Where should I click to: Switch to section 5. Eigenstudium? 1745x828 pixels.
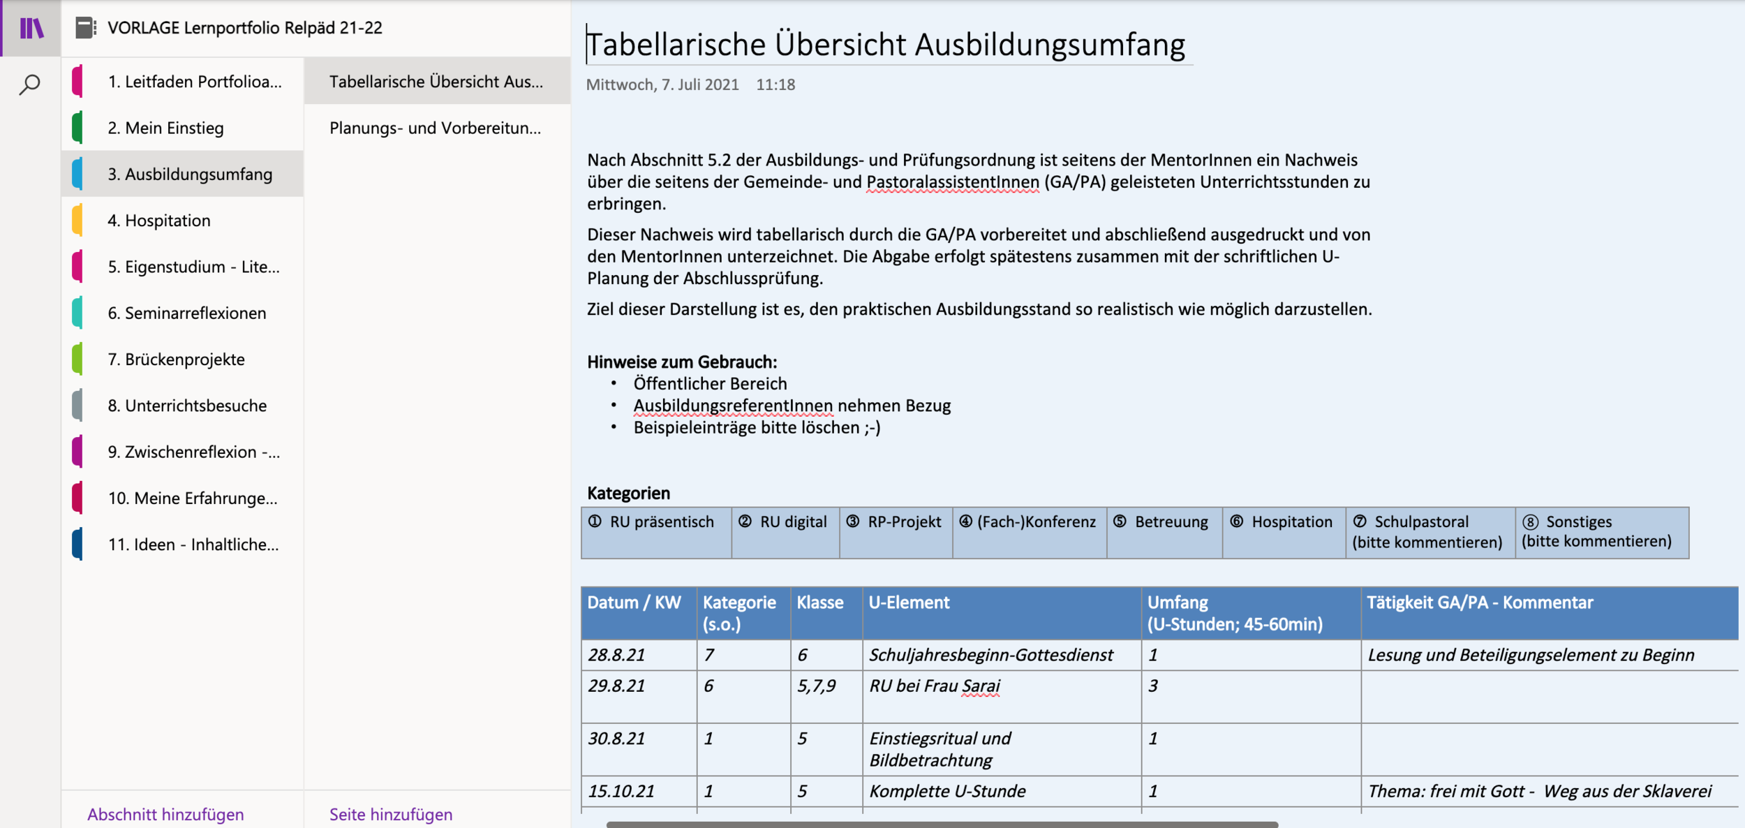click(x=194, y=267)
